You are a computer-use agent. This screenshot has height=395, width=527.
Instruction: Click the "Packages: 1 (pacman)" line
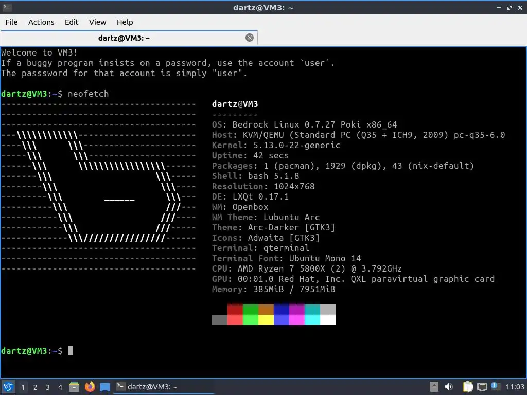343,166
